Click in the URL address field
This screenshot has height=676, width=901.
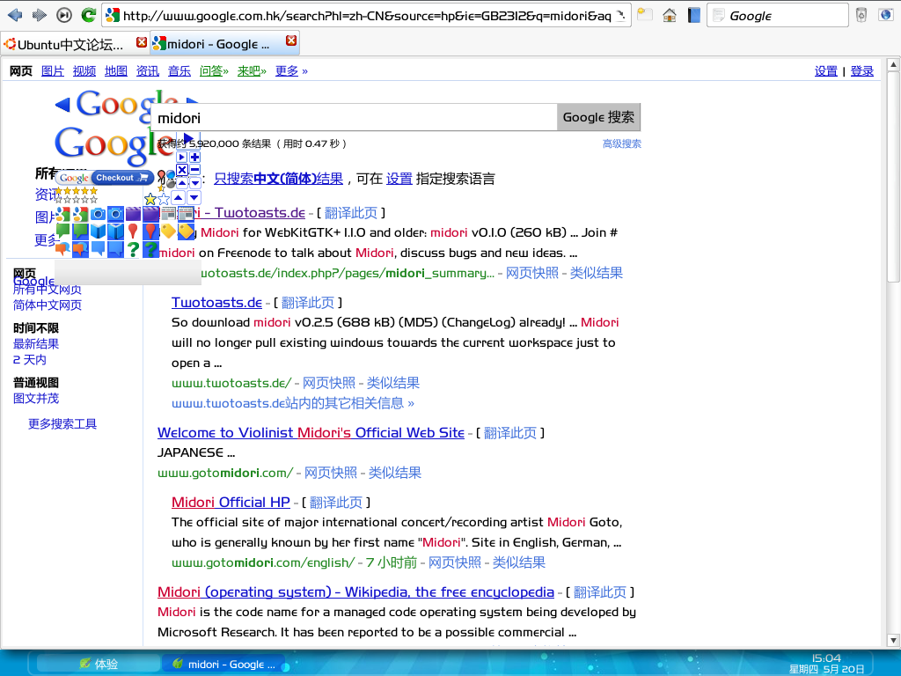(x=367, y=16)
